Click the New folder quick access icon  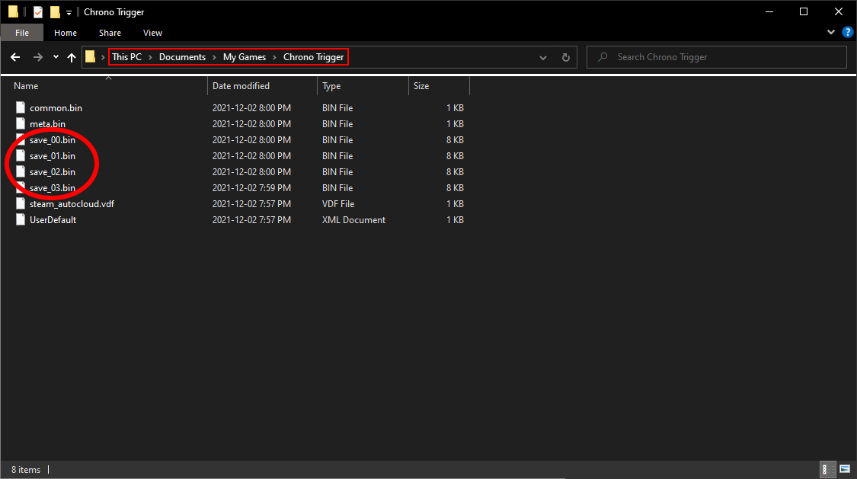click(55, 11)
